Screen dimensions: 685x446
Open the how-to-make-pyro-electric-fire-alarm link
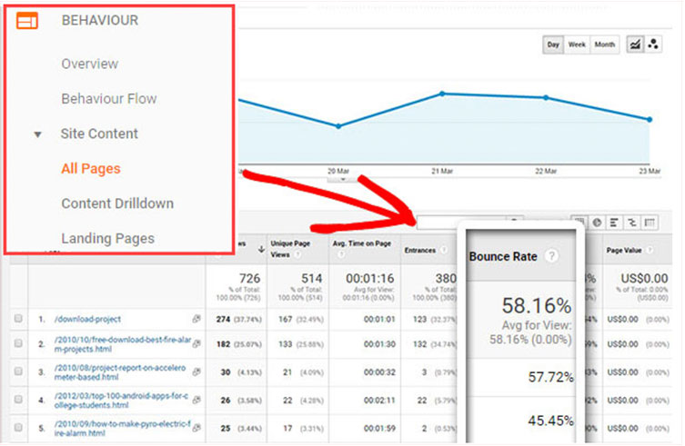[x=122, y=429]
